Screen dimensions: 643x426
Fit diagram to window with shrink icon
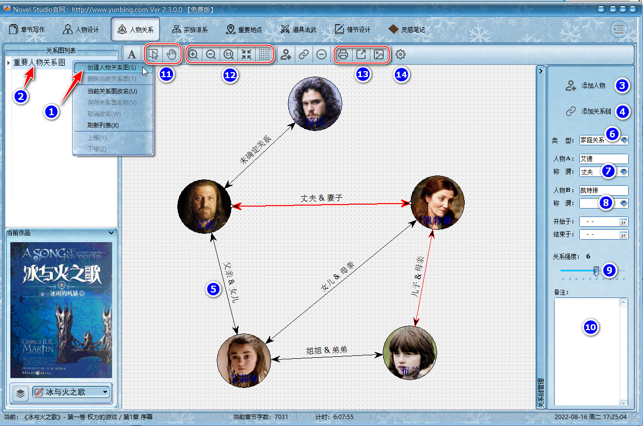(246, 54)
